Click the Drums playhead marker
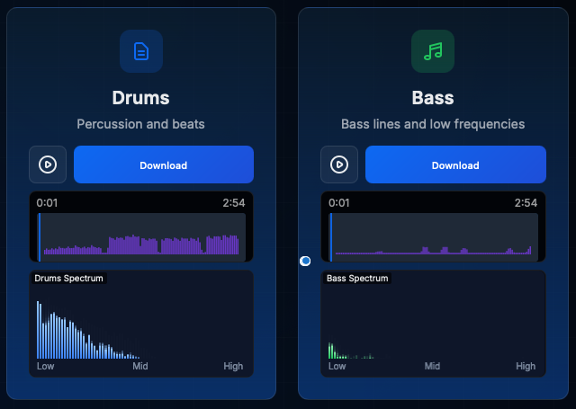 point(40,237)
